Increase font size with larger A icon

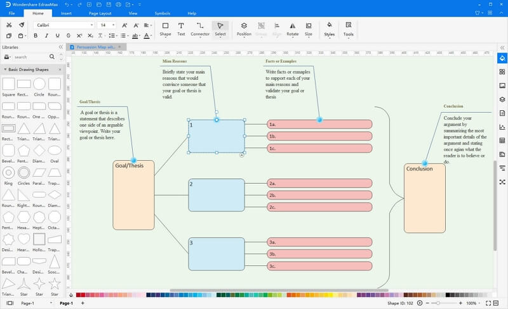124,25
